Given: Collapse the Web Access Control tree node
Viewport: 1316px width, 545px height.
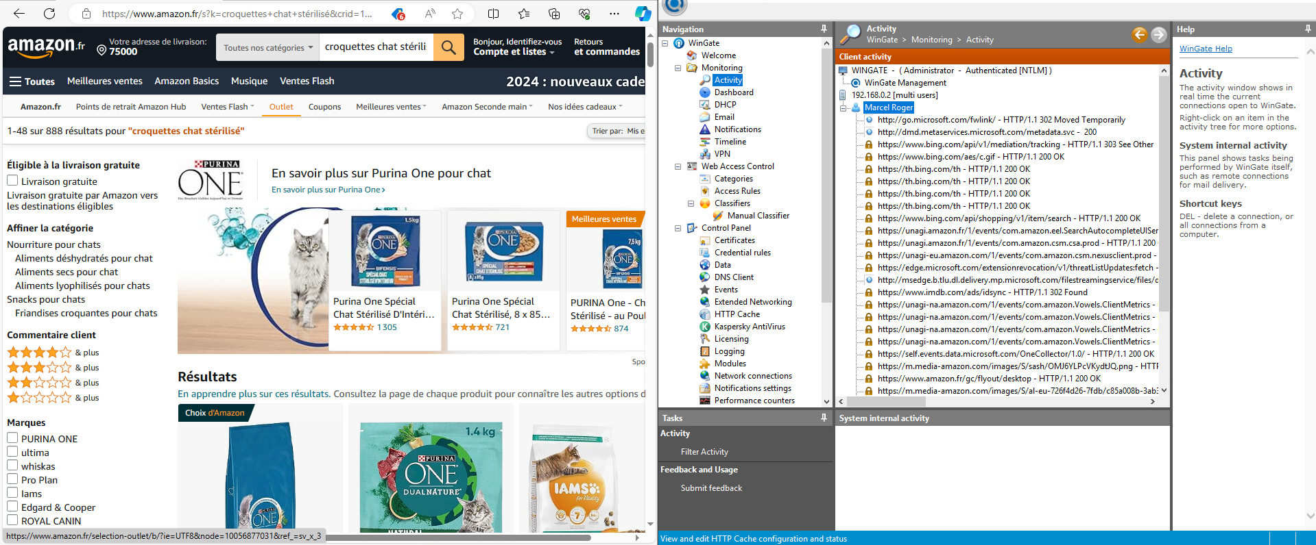Looking at the screenshot, I should [x=678, y=166].
